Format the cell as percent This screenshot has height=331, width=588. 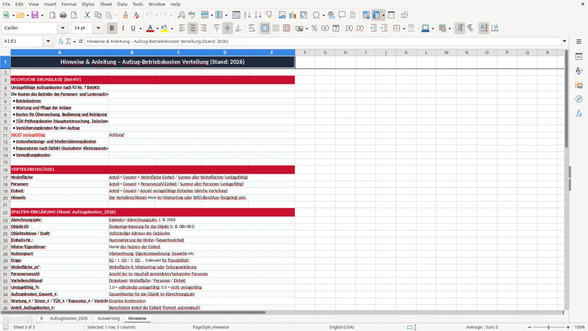pyautogui.click(x=314, y=28)
